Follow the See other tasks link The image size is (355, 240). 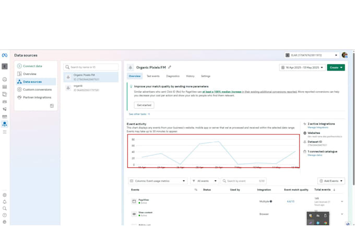click(x=139, y=114)
